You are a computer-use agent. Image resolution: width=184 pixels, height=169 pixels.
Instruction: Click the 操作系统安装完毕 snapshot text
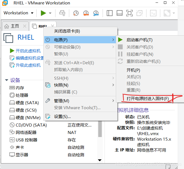[x=153, y=123]
